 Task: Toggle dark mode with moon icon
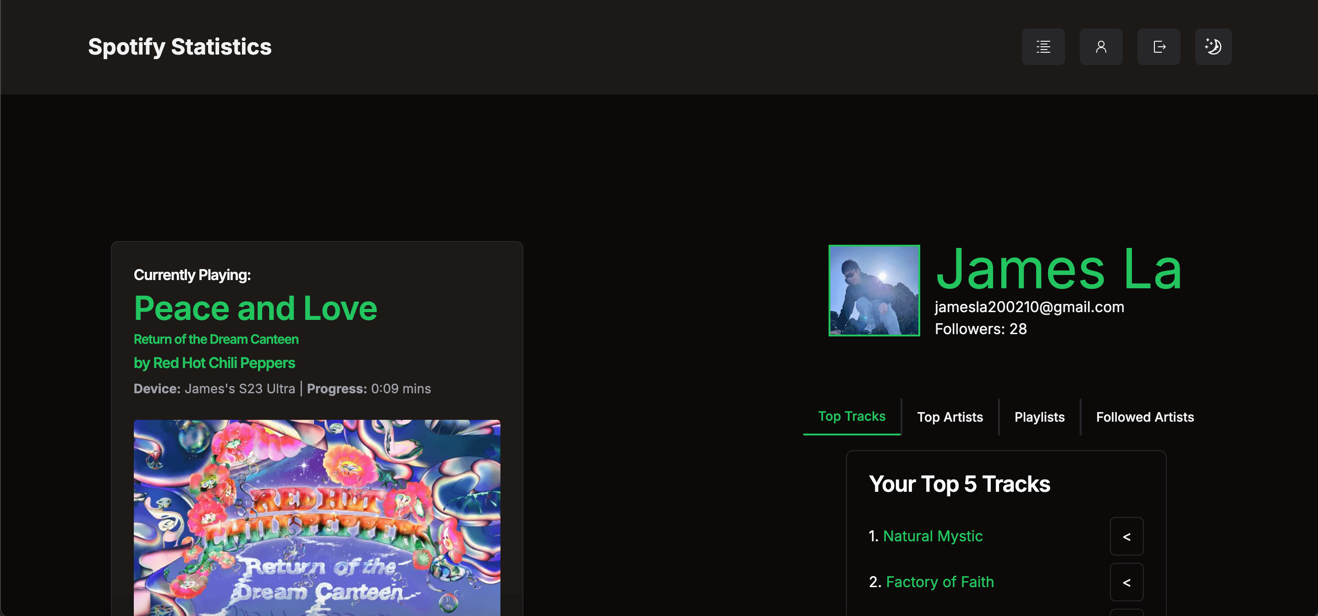point(1213,47)
